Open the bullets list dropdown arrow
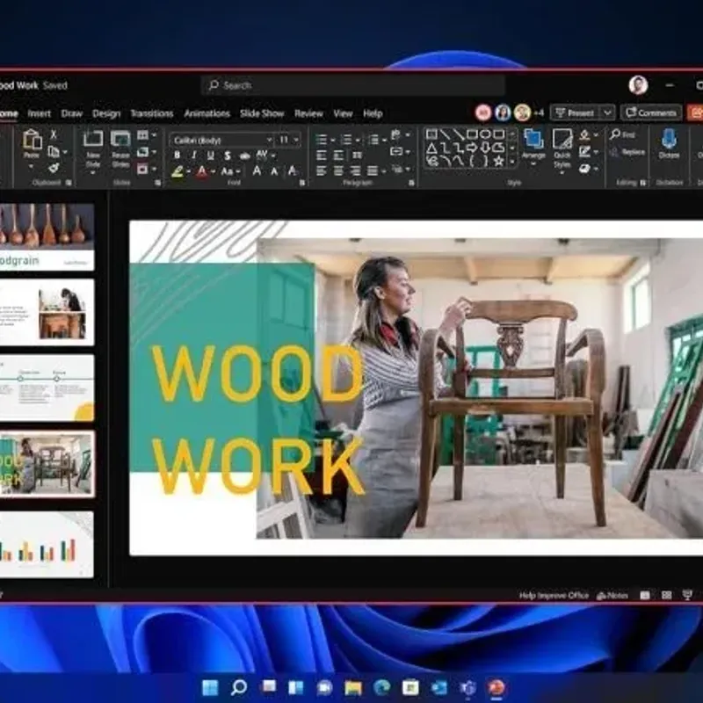 333,141
